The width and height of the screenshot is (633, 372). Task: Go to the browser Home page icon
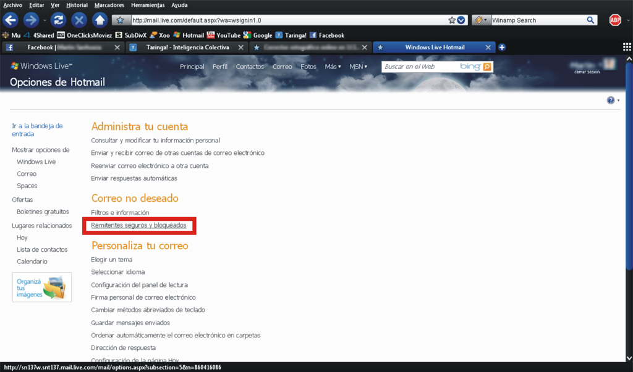pyautogui.click(x=100, y=20)
